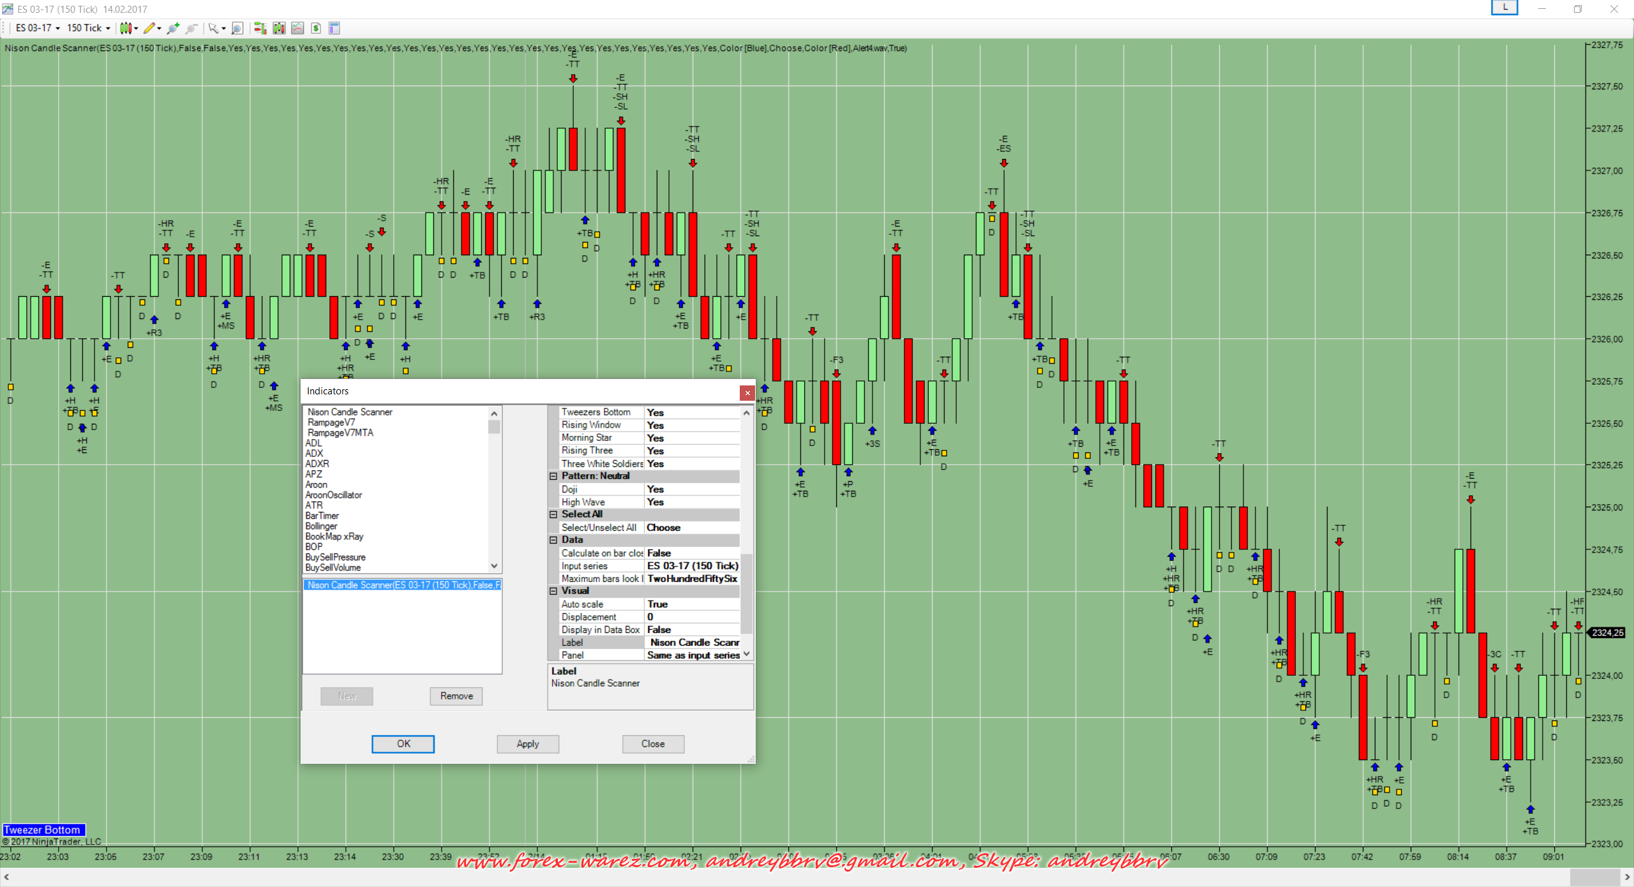Viewport: 1634px width, 887px height.
Task: Open the drawing tools pencil menu
Action: (152, 28)
